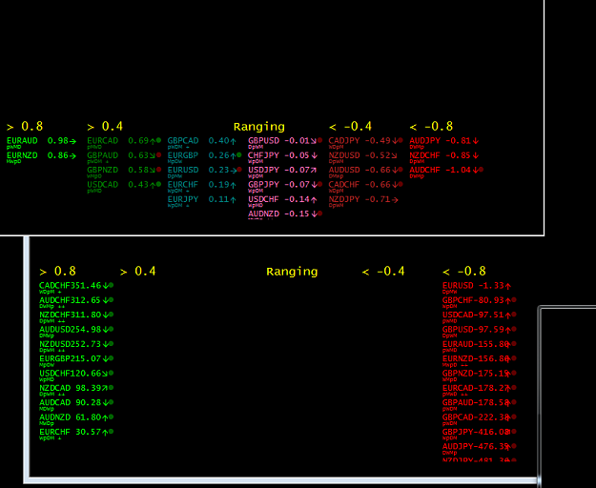596x488 pixels.
Task: Select the EURGBP 0.26 entry
Action: coord(204,155)
